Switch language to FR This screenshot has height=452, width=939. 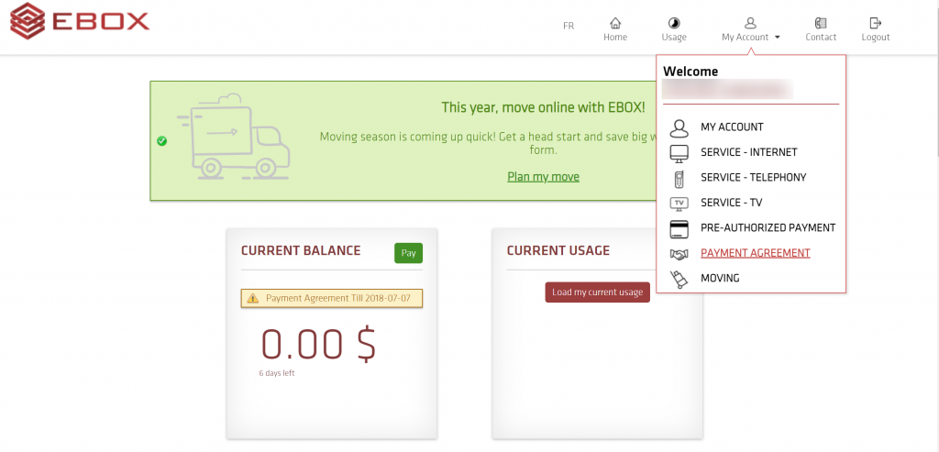569,26
